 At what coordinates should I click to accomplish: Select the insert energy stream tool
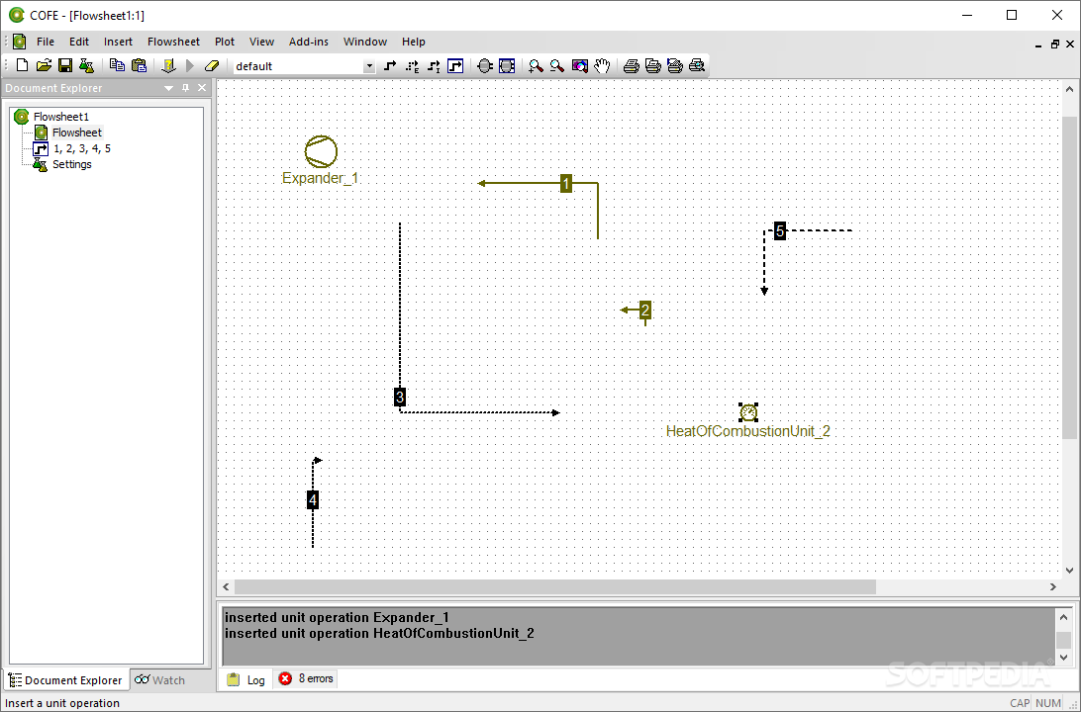pyautogui.click(x=412, y=65)
